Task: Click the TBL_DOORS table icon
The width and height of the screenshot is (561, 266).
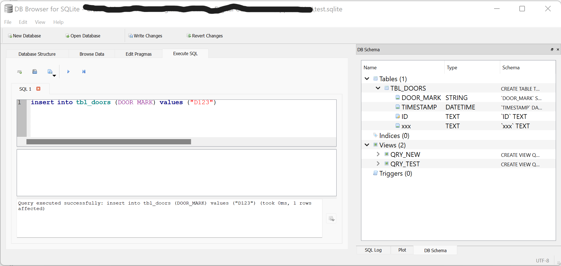Action: (387, 88)
